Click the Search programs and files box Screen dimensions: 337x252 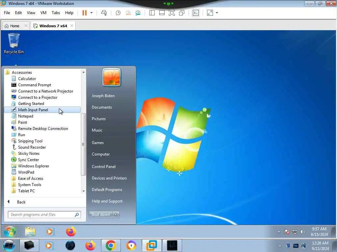[44, 215]
